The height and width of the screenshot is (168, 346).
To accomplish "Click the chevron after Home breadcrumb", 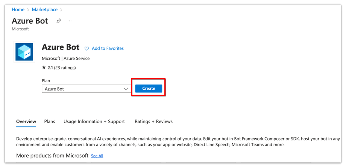I will tap(28, 10).
